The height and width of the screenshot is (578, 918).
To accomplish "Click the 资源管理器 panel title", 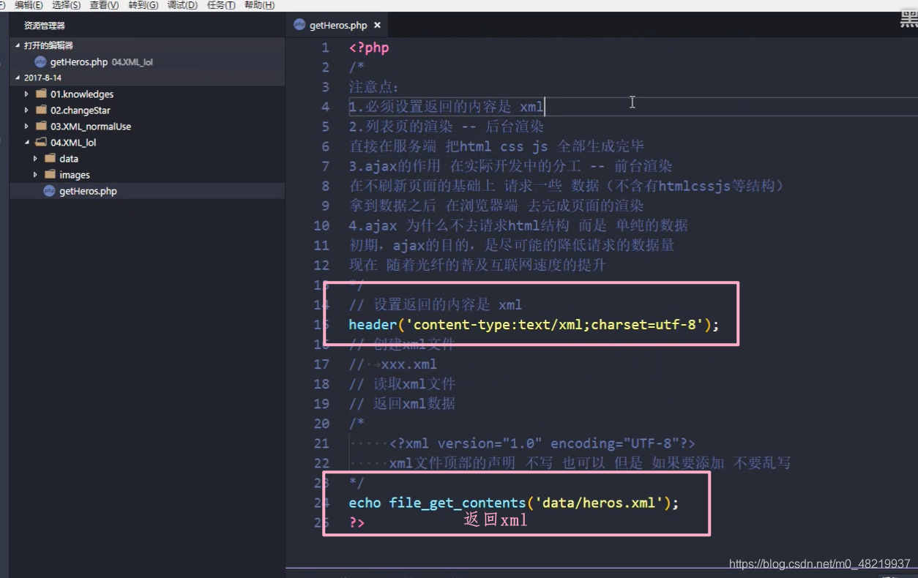I will point(45,26).
